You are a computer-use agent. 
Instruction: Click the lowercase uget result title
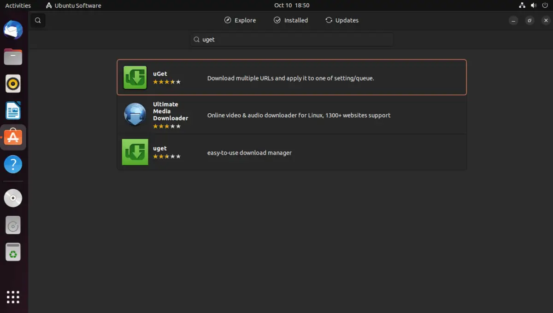(x=160, y=148)
